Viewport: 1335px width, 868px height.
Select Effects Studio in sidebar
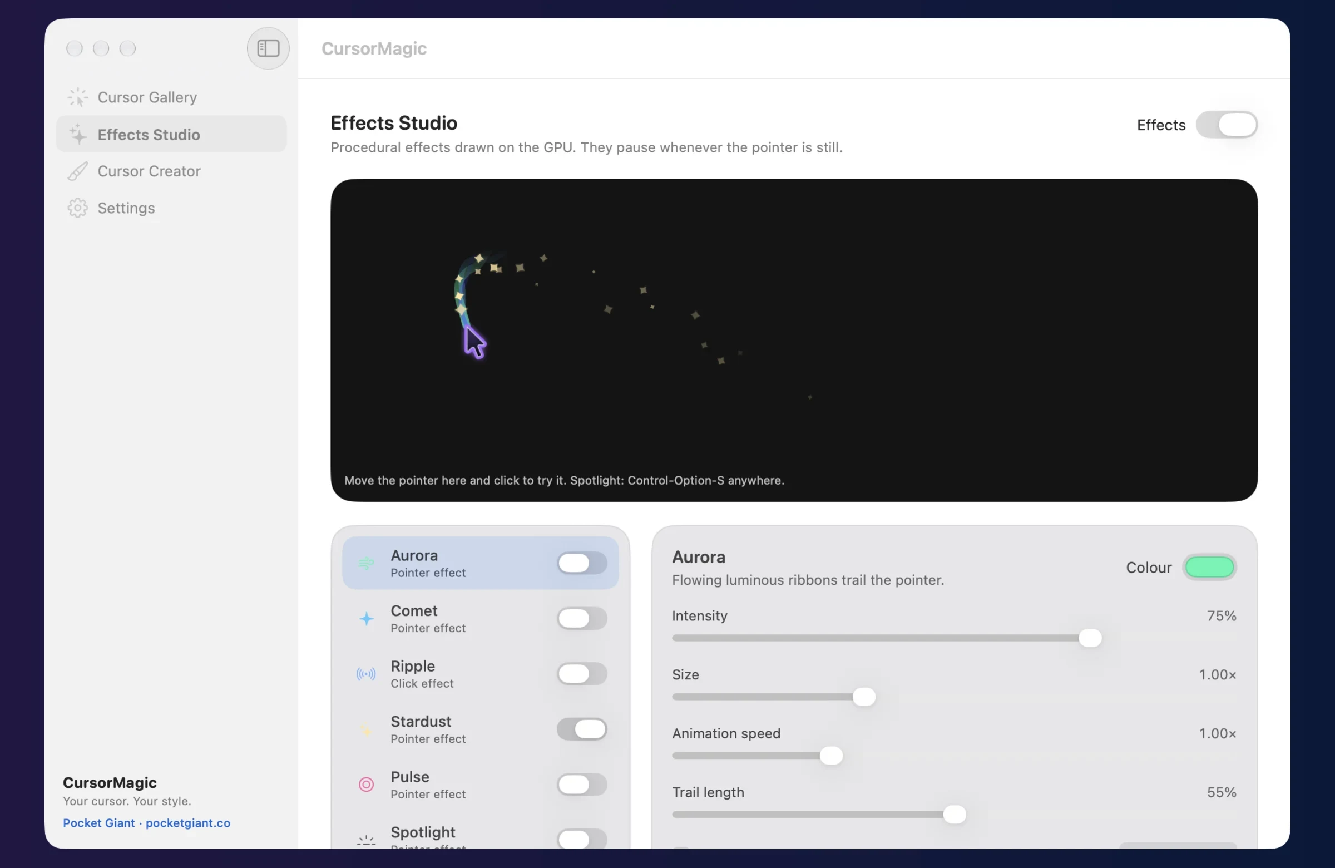tap(171, 135)
